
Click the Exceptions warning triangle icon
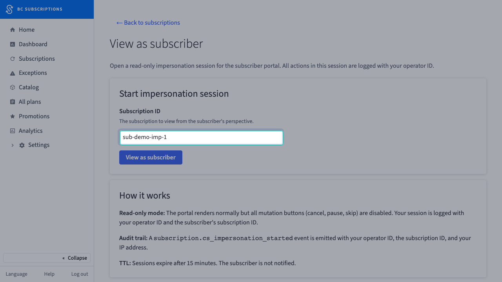tap(13, 73)
